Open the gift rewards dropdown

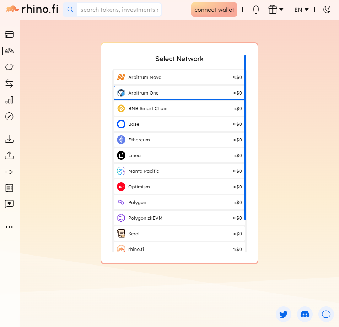point(276,10)
